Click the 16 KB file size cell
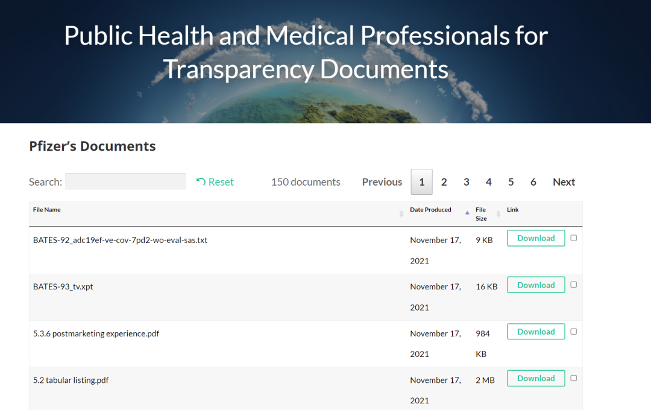 [486, 286]
